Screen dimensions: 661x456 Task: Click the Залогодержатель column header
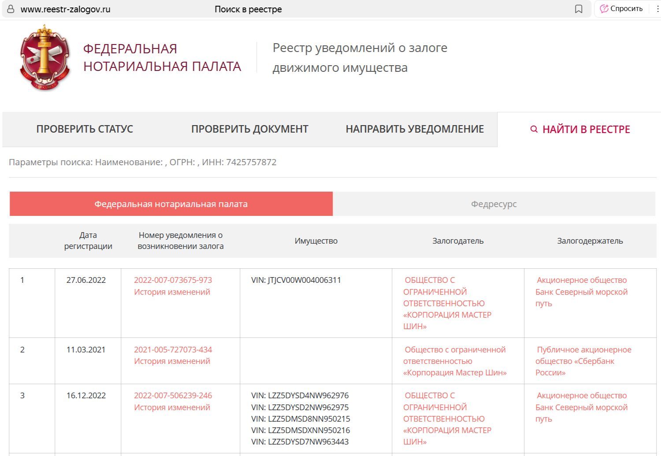pyautogui.click(x=590, y=241)
